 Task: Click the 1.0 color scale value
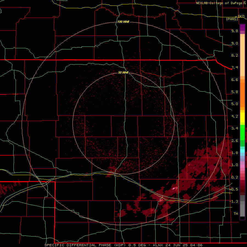[235, 165]
